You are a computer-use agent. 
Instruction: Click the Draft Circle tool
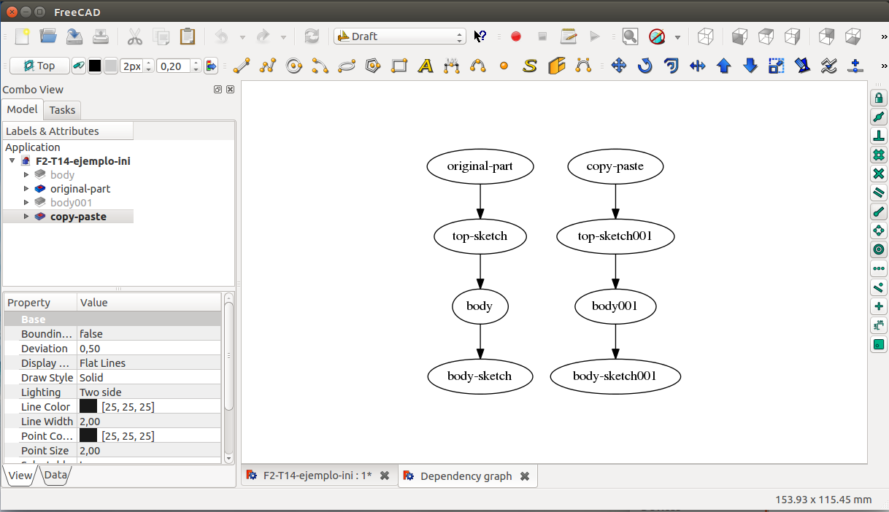pos(294,66)
